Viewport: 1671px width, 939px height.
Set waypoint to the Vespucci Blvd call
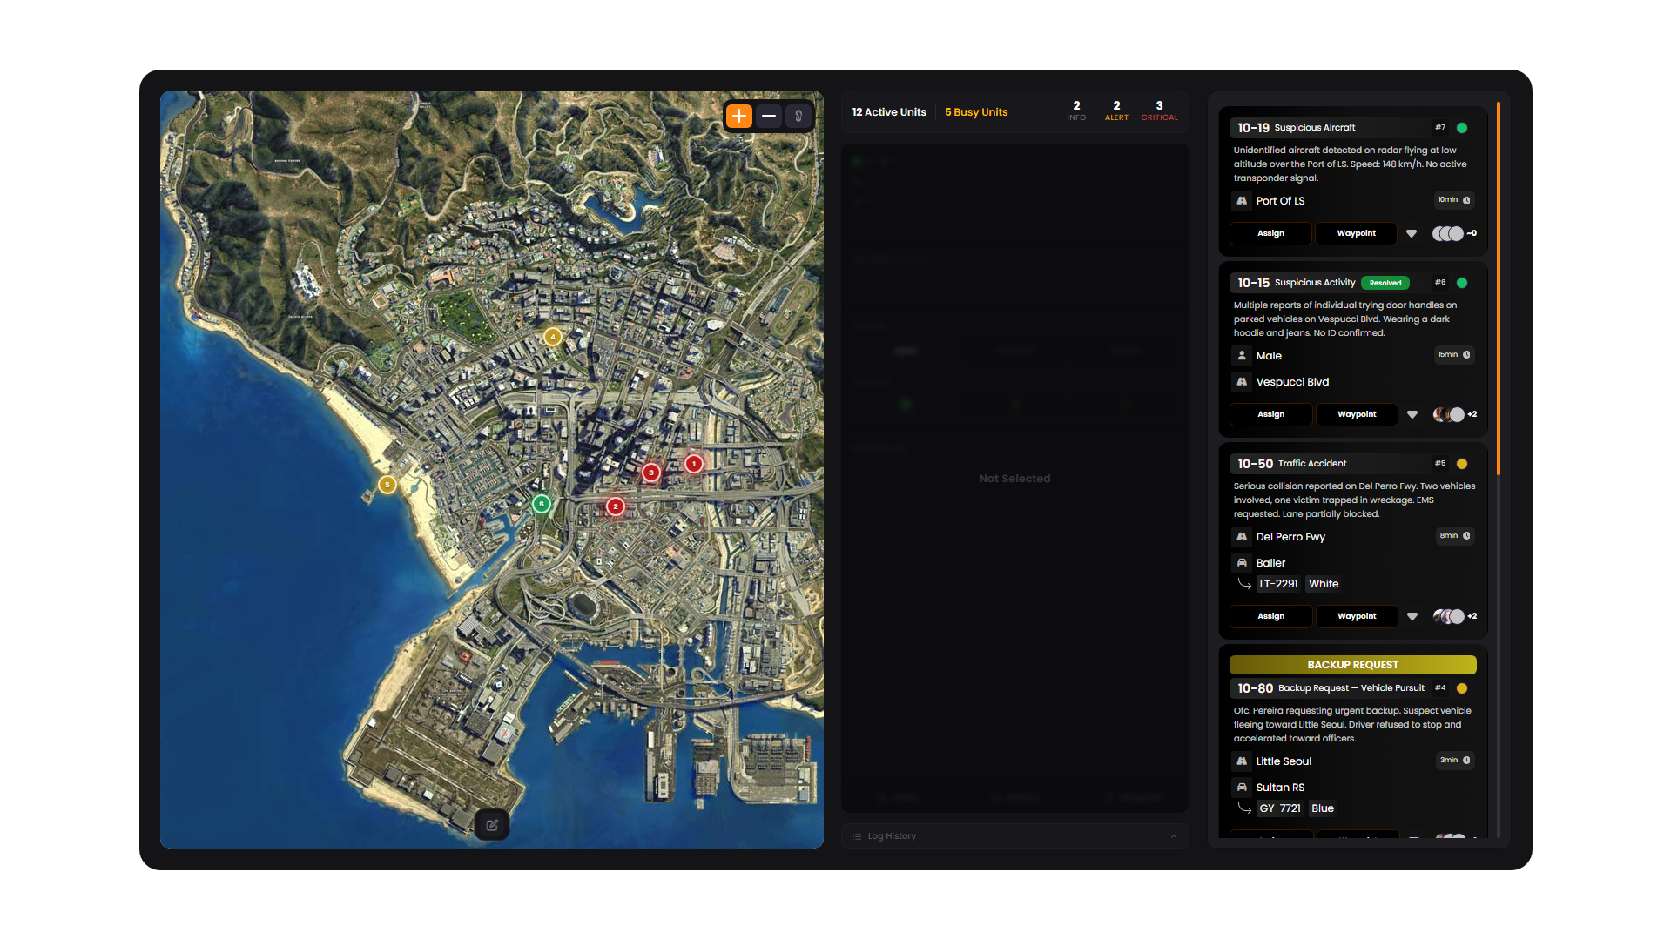[1356, 415]
